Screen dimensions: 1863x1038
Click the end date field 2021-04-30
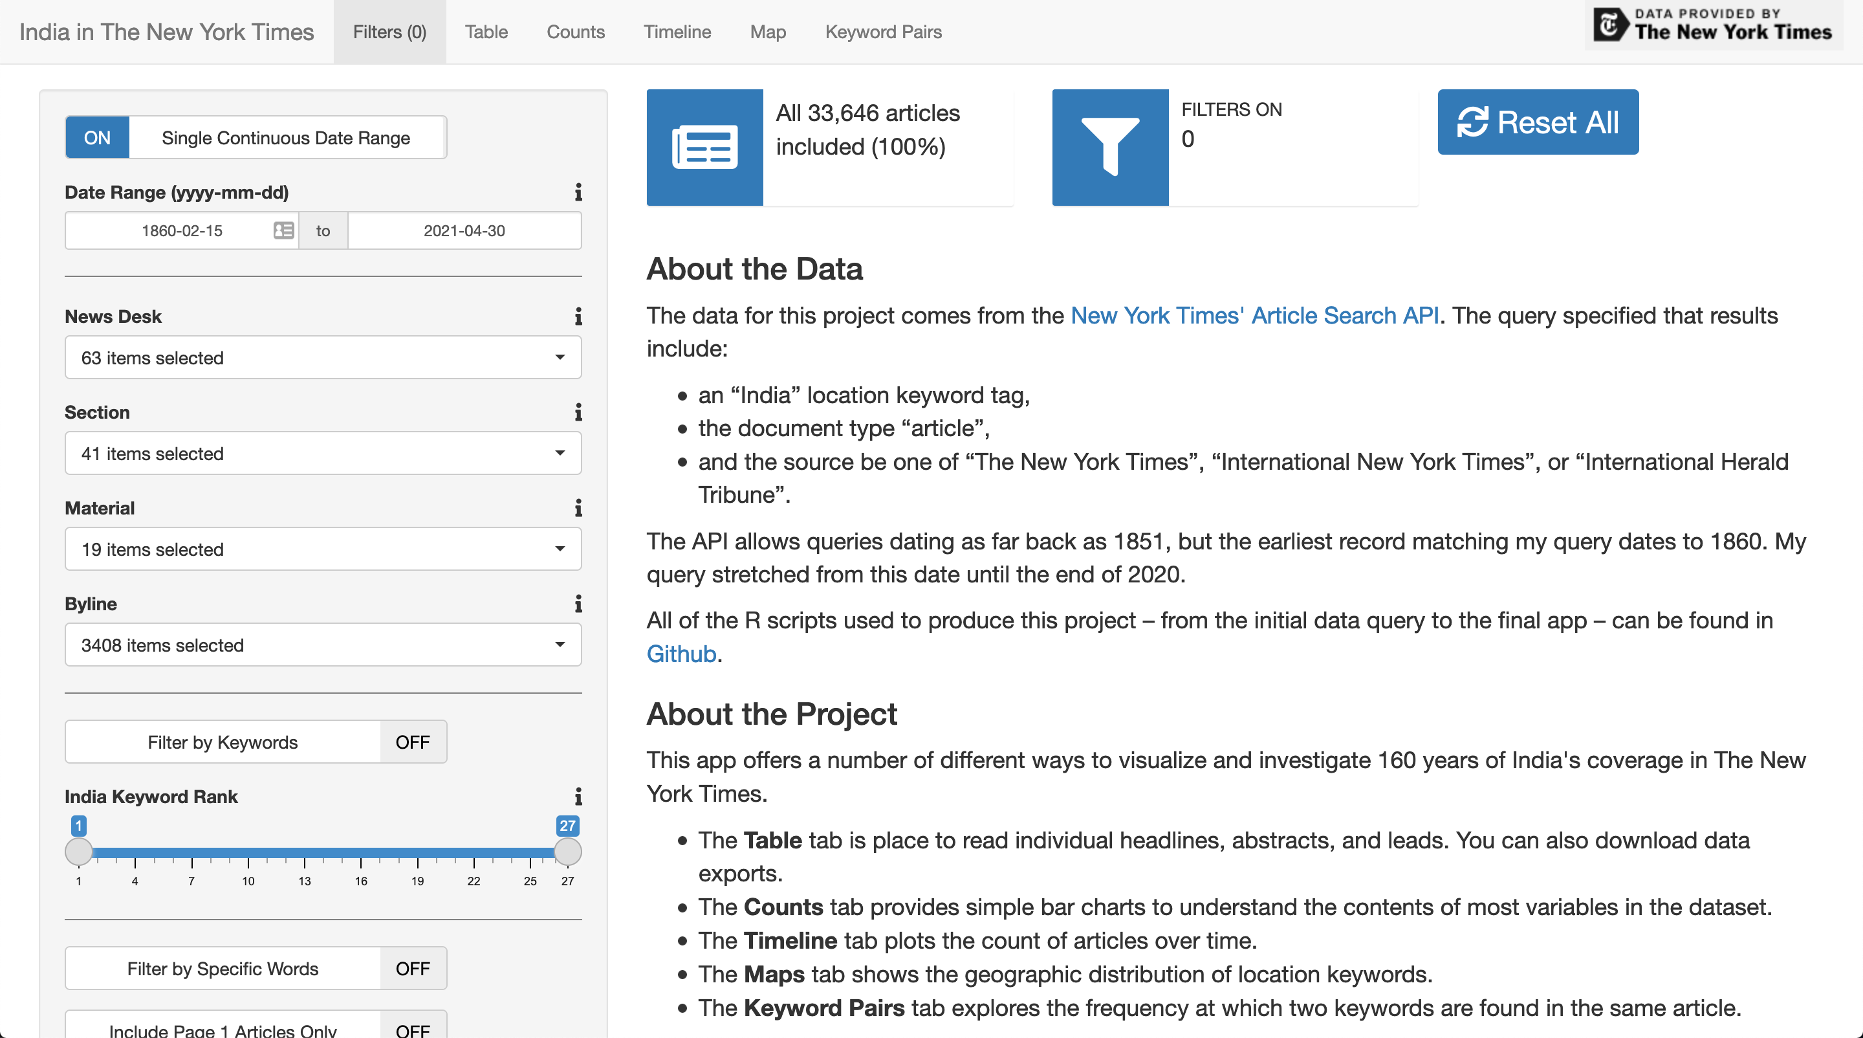click(x=464, y=231)
